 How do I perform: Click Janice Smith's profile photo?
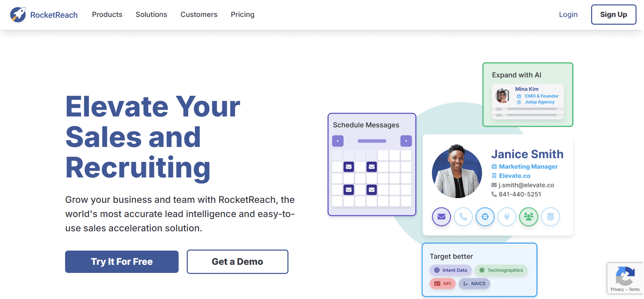click(457, 172)
